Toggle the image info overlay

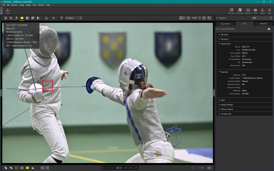coord(27,168)
